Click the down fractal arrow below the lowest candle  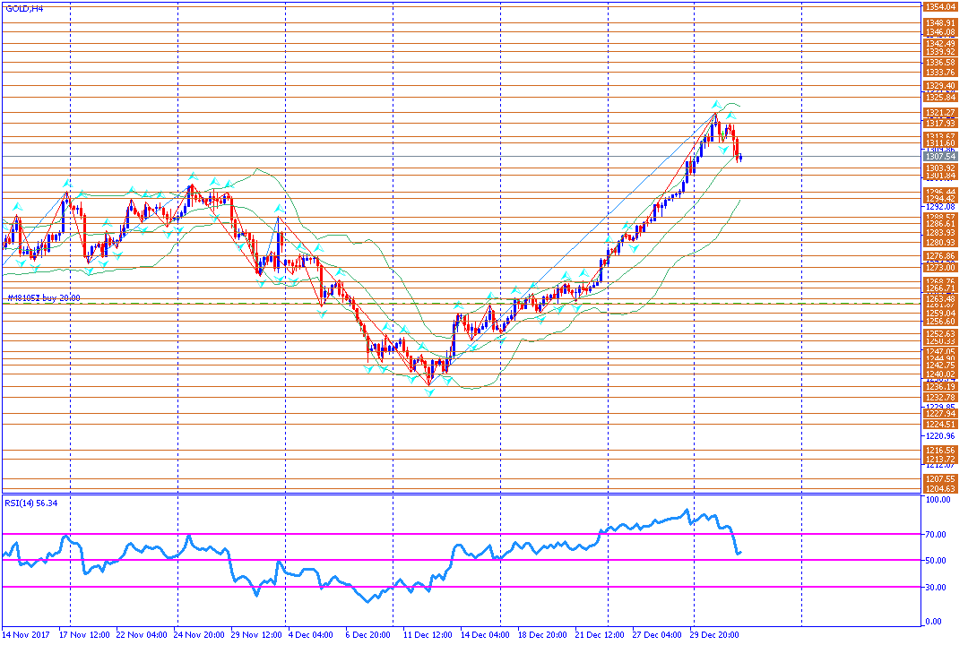pos(429,392)
